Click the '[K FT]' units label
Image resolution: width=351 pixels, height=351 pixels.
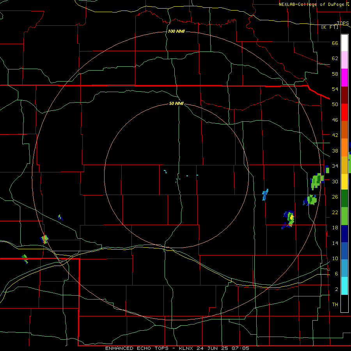(330, 27)
